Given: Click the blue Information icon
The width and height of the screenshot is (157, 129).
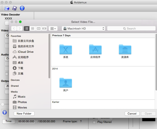Looking at the screenshot, I should coord(22,8).
